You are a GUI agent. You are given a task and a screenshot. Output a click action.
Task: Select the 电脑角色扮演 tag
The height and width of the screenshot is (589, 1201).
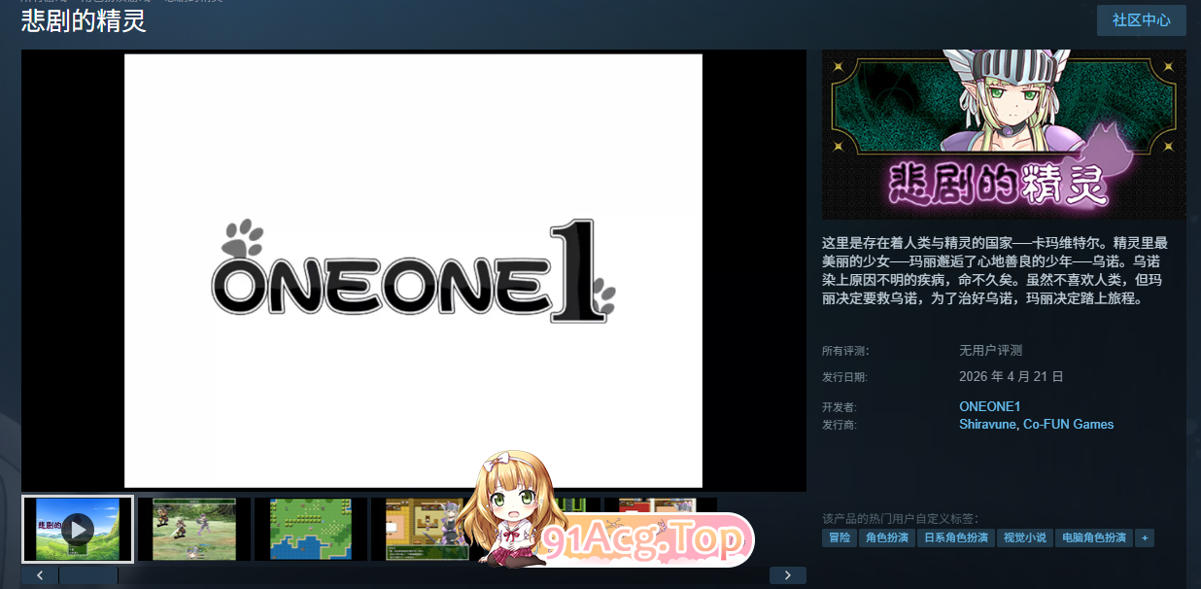coord(1094,537)
